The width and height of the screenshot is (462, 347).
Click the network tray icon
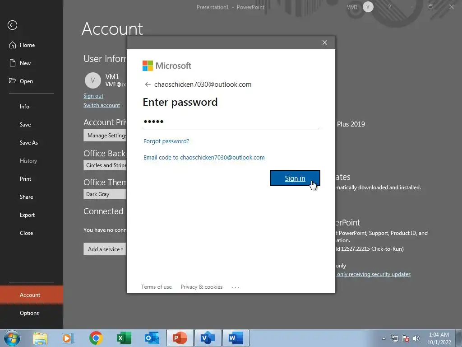click(394, 338)
